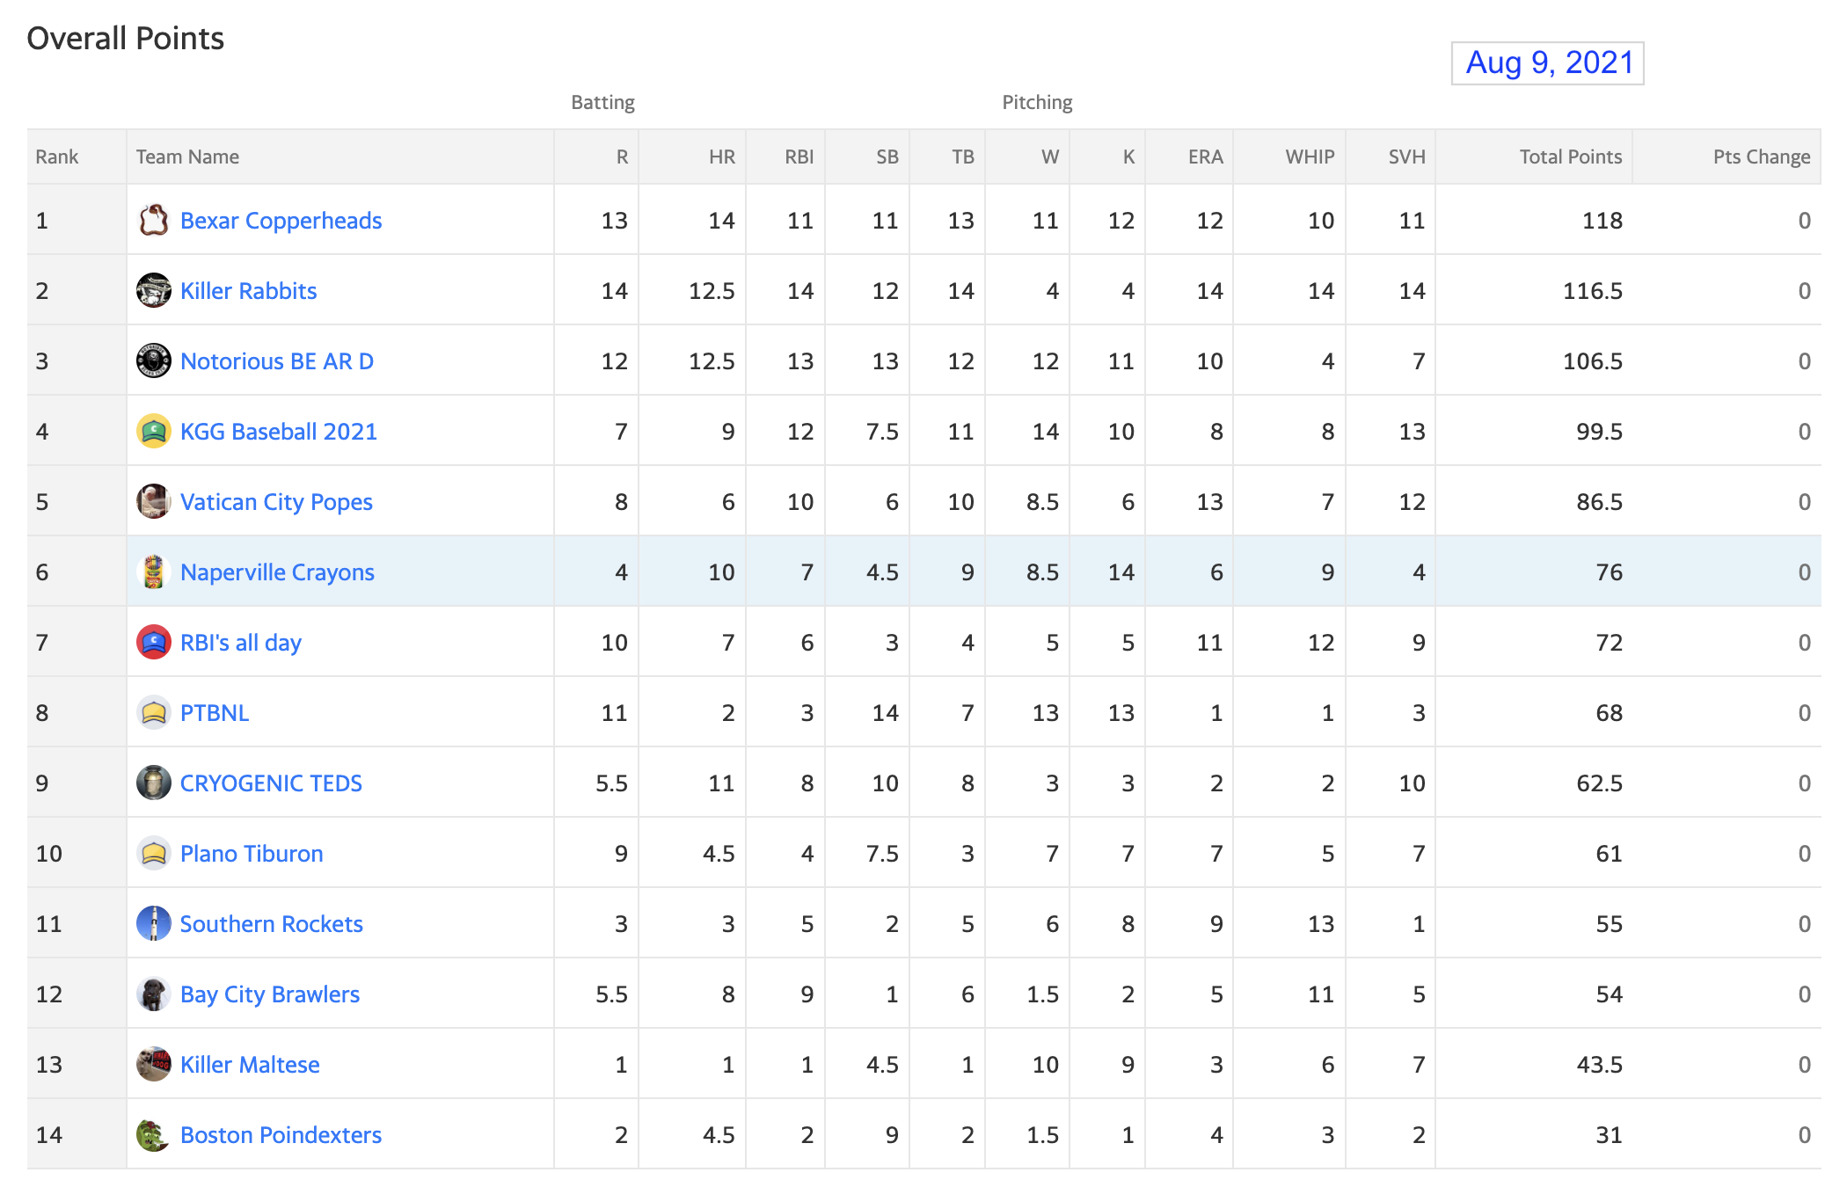Sort by the ERA column header
This screenshot has height=1187, width=1847.
point(1206,157)
